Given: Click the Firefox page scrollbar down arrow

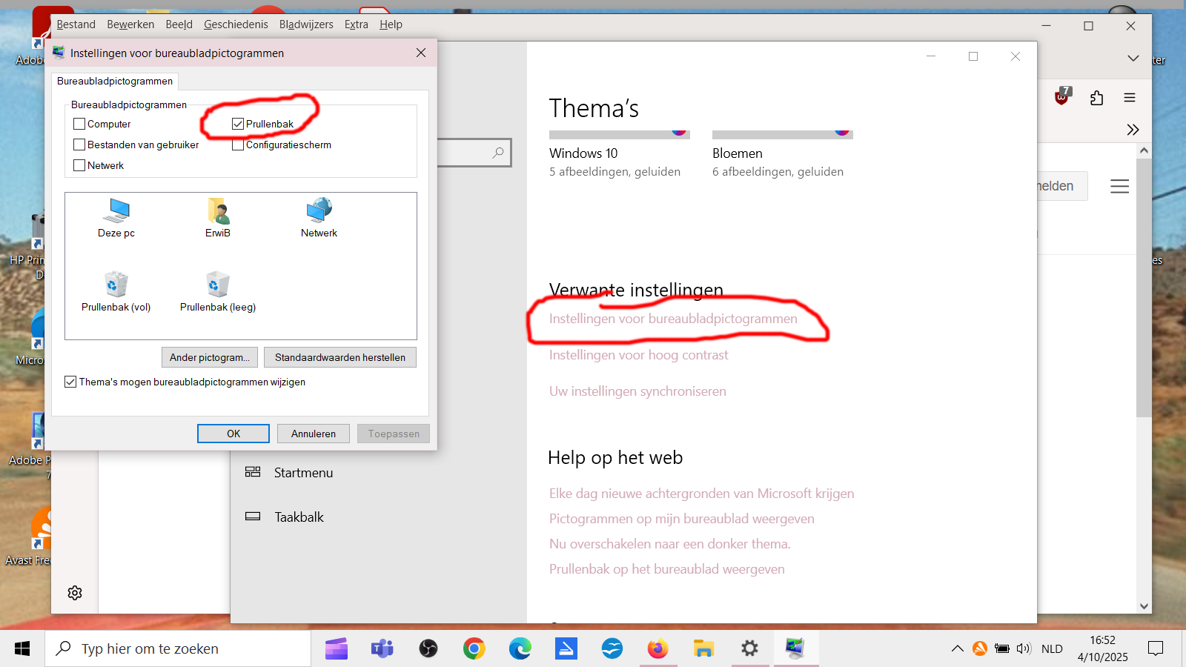Looking at the screenshot, I should point(1144,606).
